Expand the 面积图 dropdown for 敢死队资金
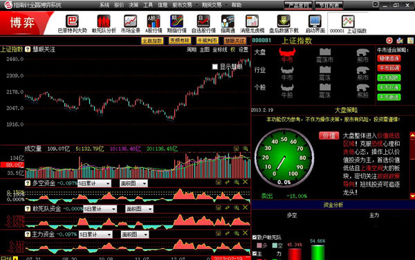 tap(139, 209)
